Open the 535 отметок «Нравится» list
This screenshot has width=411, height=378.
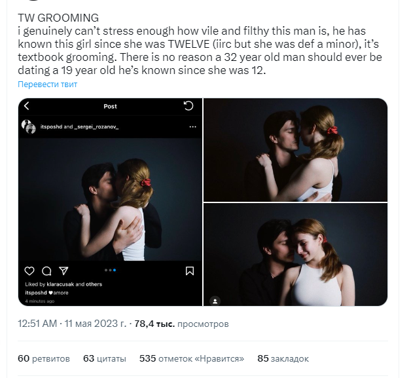coord(192,358)
